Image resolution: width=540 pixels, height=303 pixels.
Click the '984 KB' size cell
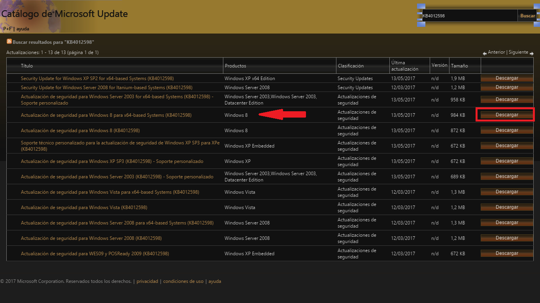pyautogui.click(x=458, y=115)
